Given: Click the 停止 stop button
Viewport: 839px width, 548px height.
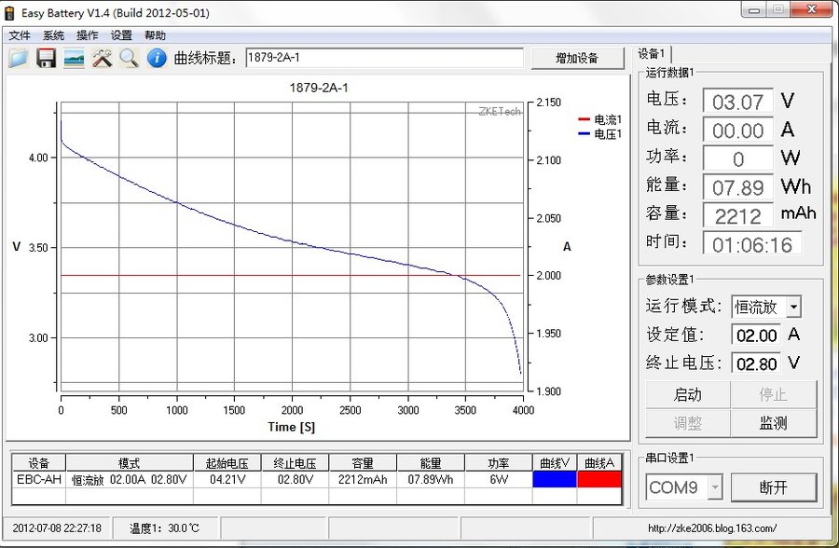Looking at the screenshot, I should pyautogui.click(x=773, y=394).
